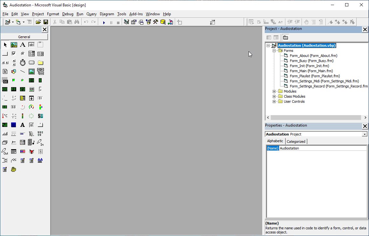Open the Debug menu

68,14
